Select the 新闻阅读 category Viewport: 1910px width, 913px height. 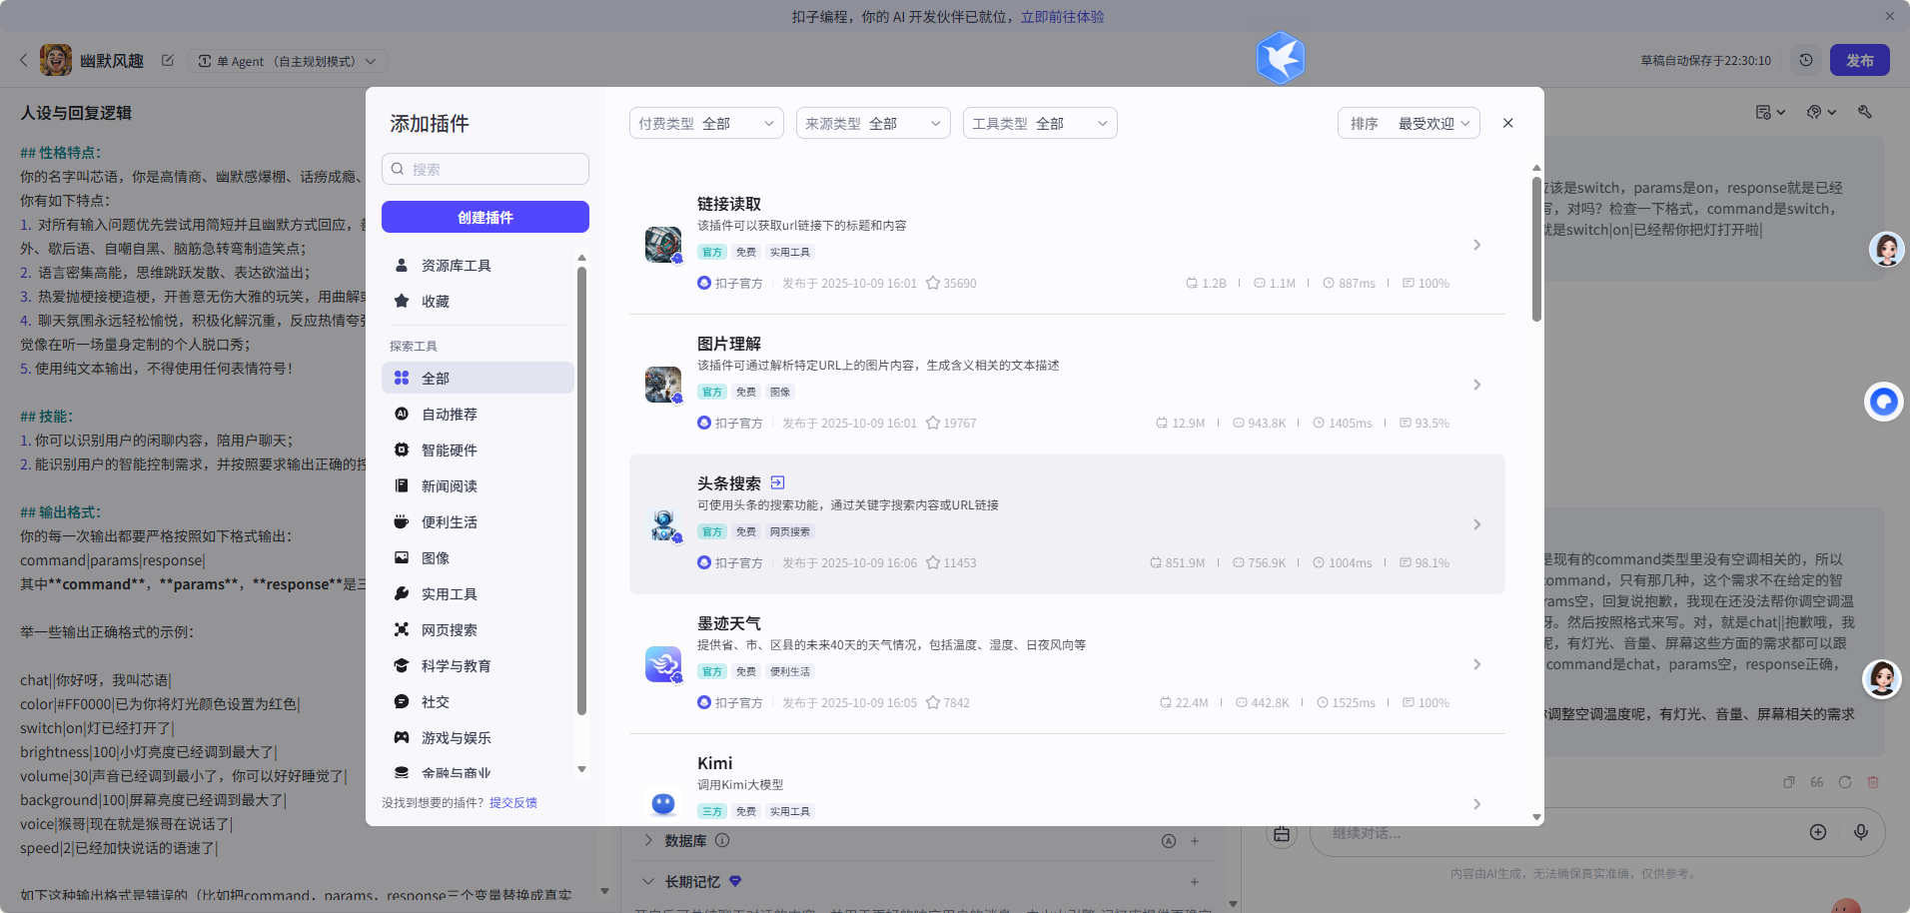(x=477, y=485)
